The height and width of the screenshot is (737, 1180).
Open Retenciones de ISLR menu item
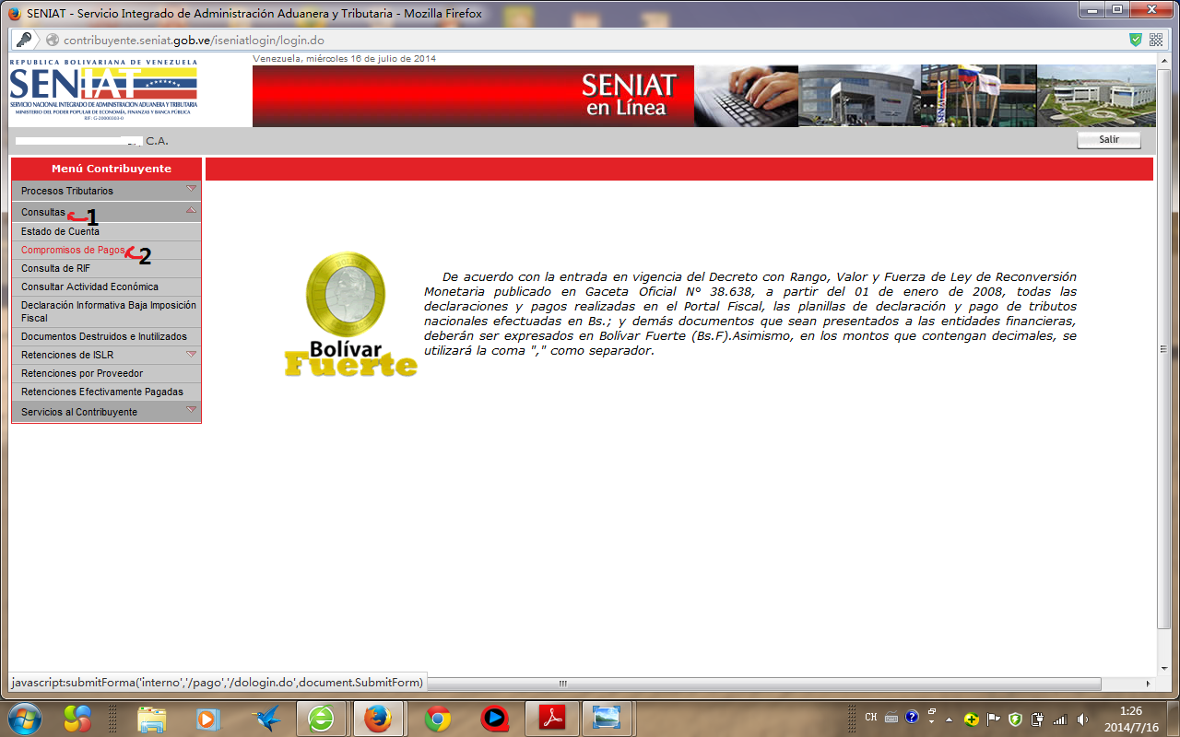pos(106,355)
